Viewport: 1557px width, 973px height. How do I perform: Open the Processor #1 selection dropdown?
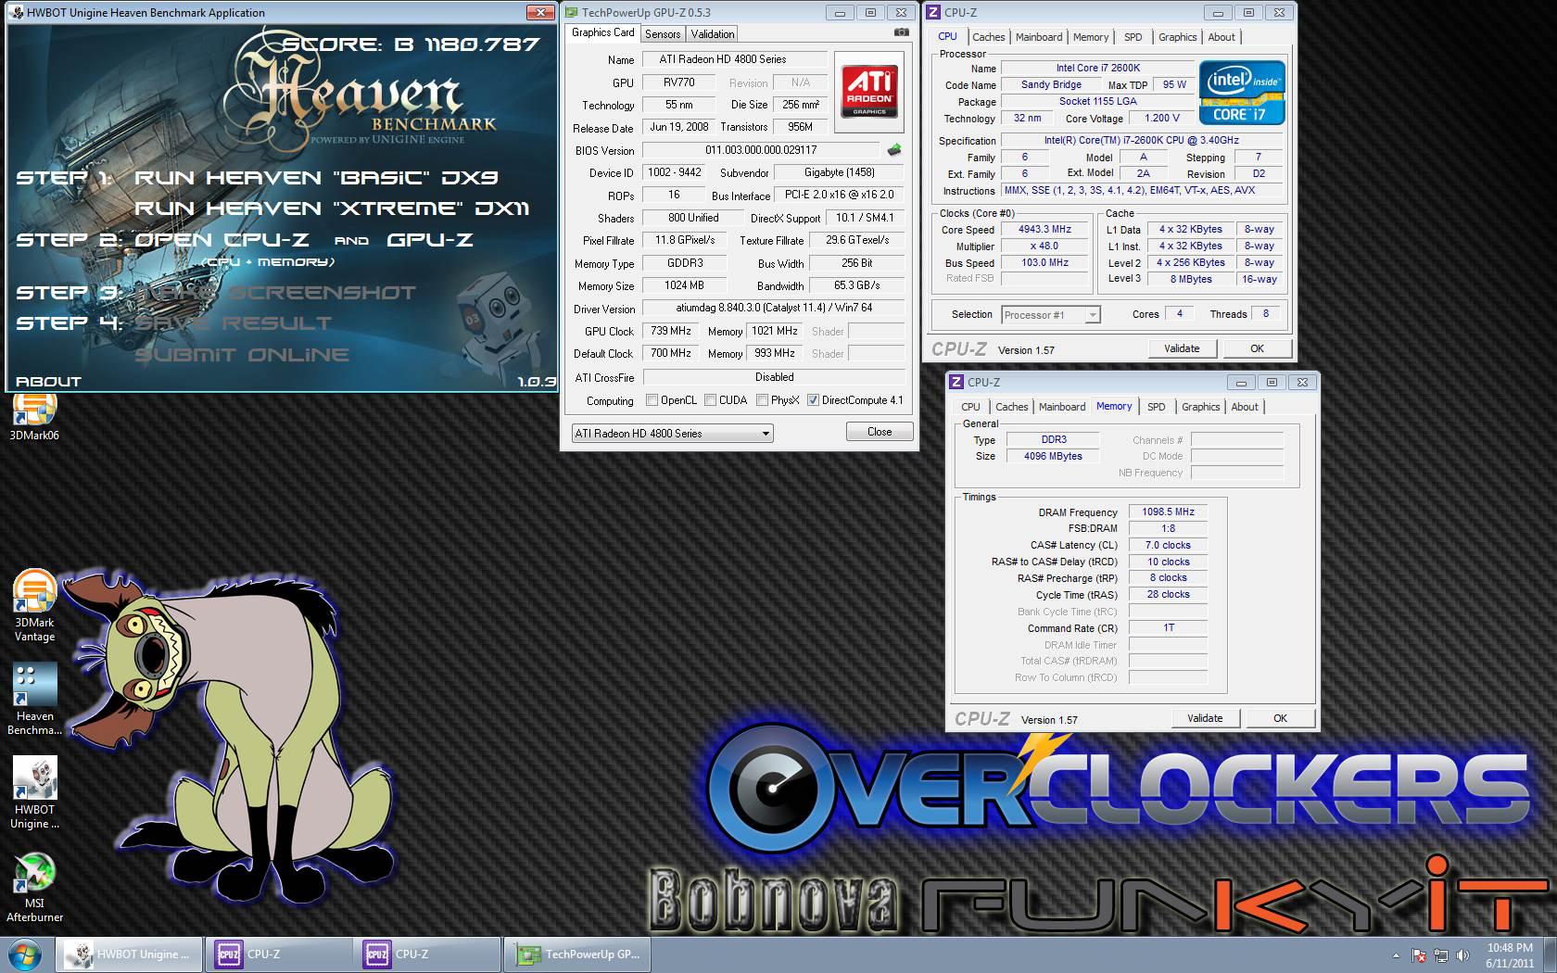[1051, 315]
